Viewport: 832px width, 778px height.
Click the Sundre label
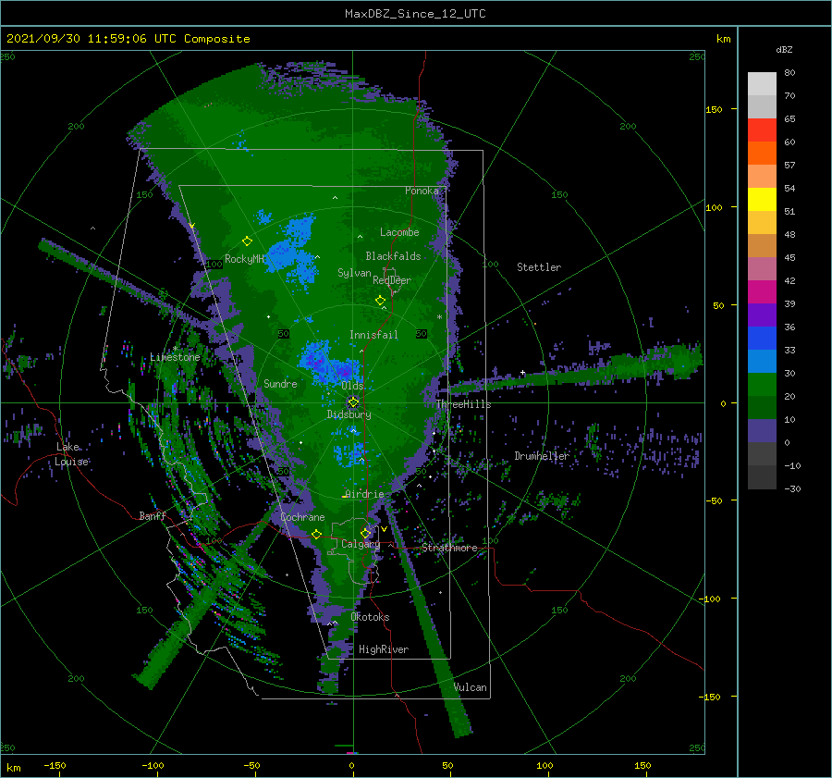pyautogui.click(x=280, y=384)
